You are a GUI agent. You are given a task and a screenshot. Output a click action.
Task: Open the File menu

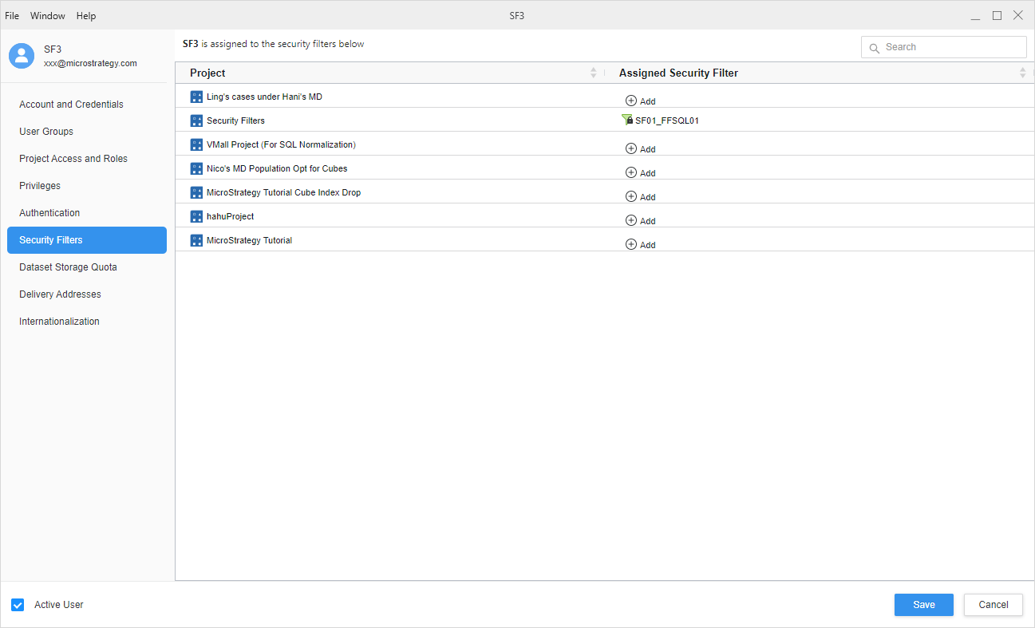(12, 16)
